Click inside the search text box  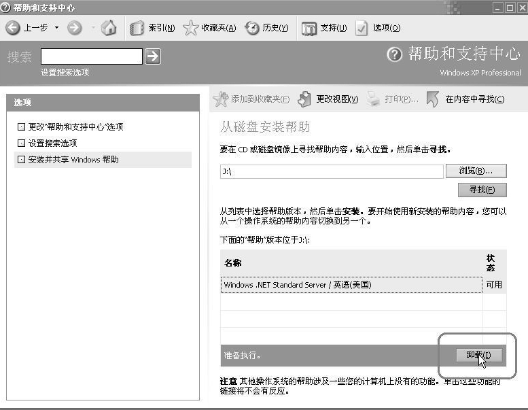[91, 56]
